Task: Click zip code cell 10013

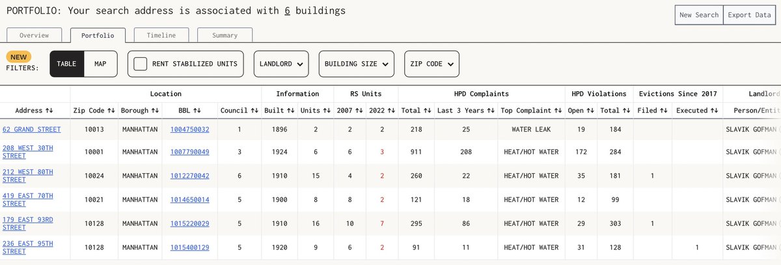Action: pos(93,130)
